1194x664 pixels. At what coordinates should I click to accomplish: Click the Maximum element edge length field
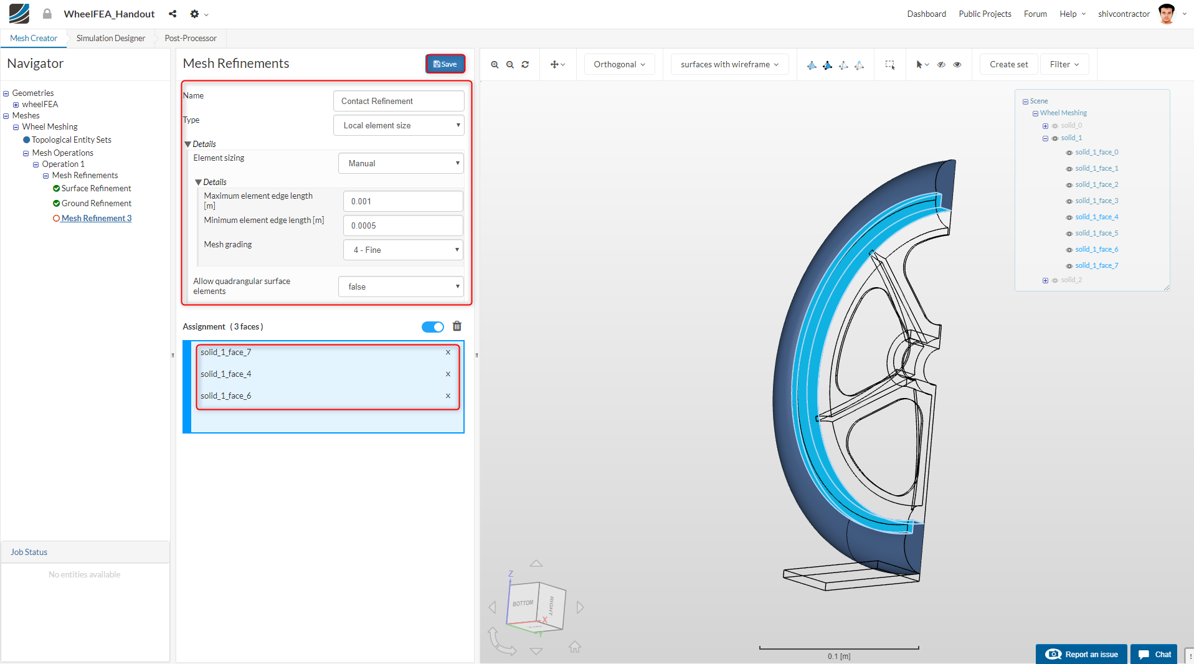pos(403,201)
